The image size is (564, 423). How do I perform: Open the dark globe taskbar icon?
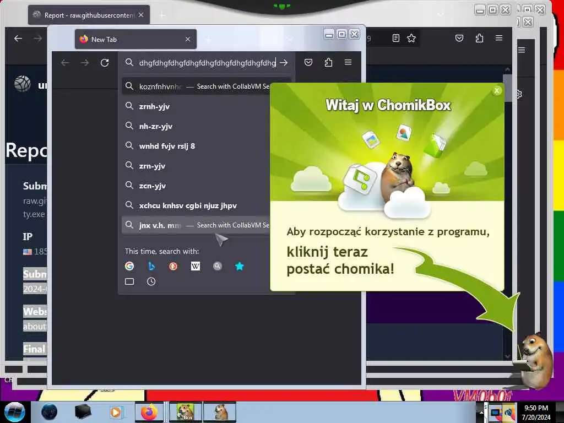tap(49, 412)
